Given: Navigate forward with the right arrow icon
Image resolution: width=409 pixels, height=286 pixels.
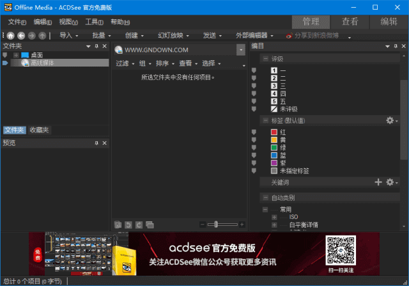Looking at the screenshot, I should point(32,36).
